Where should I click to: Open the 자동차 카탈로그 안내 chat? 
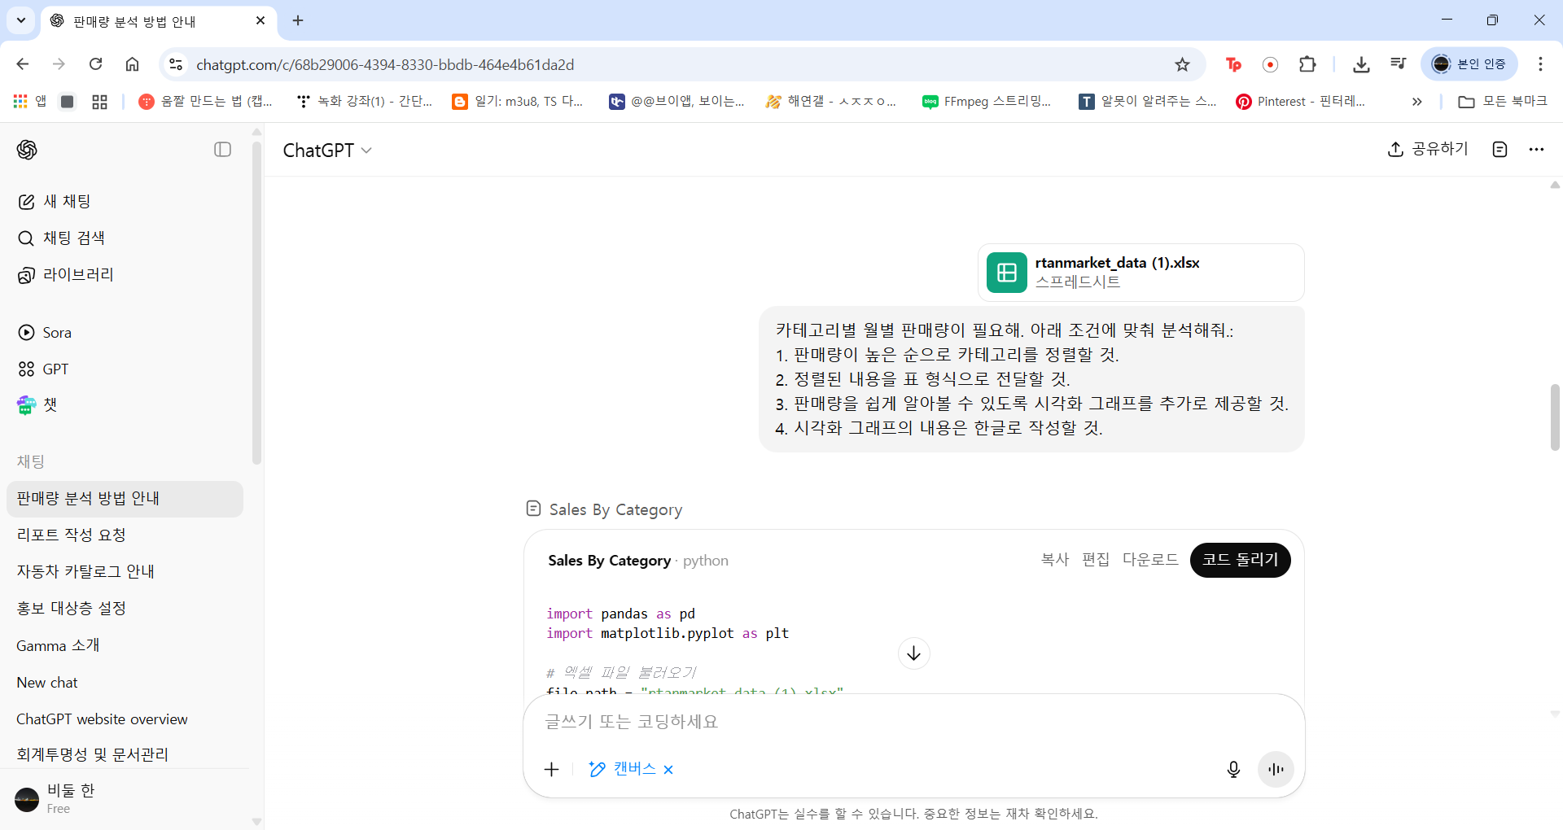point(125,572)
